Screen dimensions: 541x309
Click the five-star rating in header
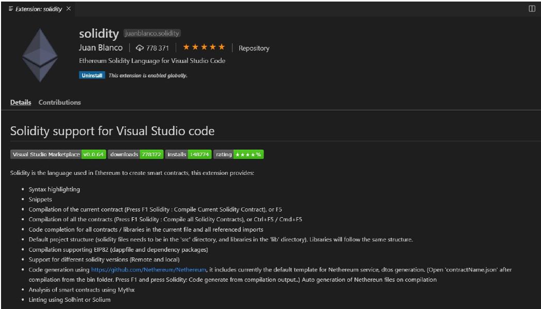[x=204, y=47]
